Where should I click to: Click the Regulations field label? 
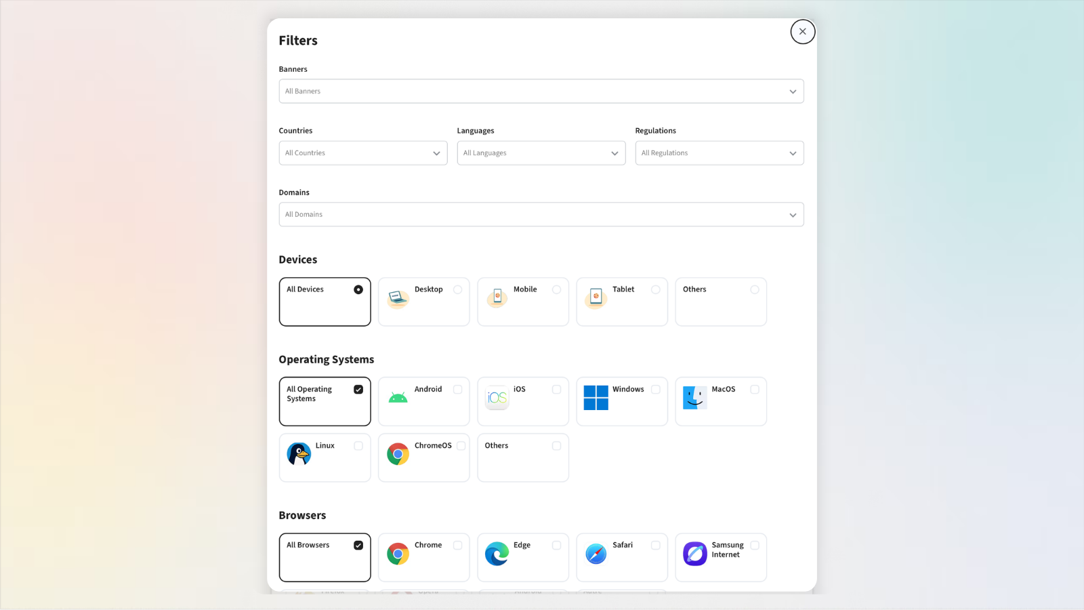(656, 131)
